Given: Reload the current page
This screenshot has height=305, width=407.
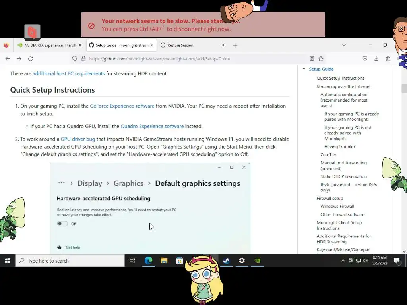Looking at the screenshot, I should point(31,59).
